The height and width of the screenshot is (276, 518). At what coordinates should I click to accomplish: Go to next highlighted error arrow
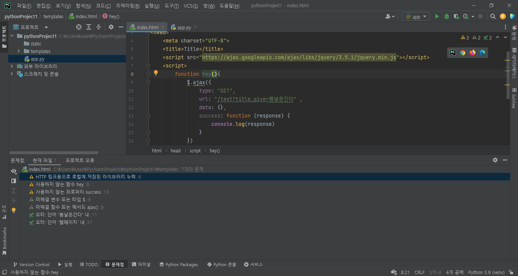click(505, 37)
